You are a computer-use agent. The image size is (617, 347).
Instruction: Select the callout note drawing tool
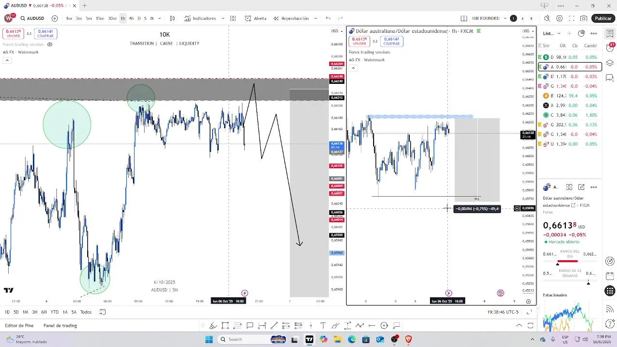(250, 325)
